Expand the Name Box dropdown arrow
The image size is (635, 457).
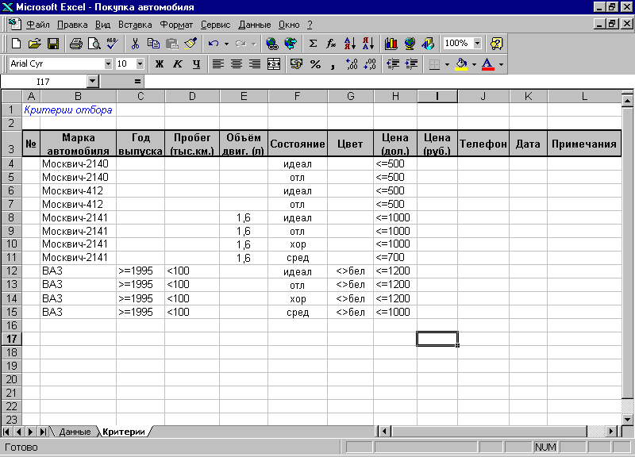point(93,82)
